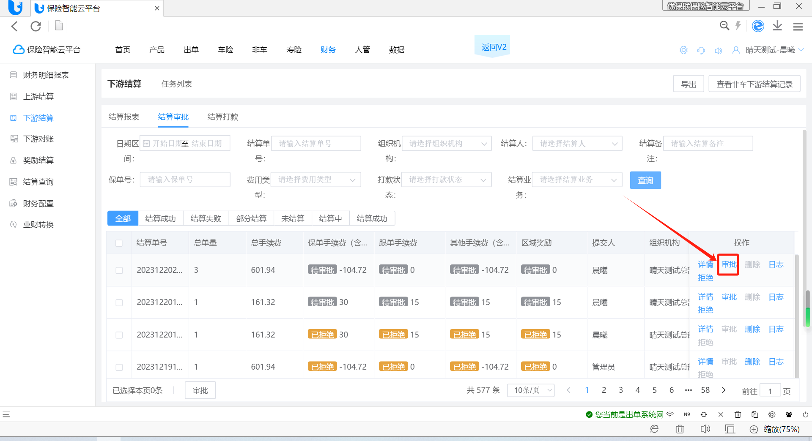Open the 数据 top menu
Viewport: 812px width, 441px height.
397,50
